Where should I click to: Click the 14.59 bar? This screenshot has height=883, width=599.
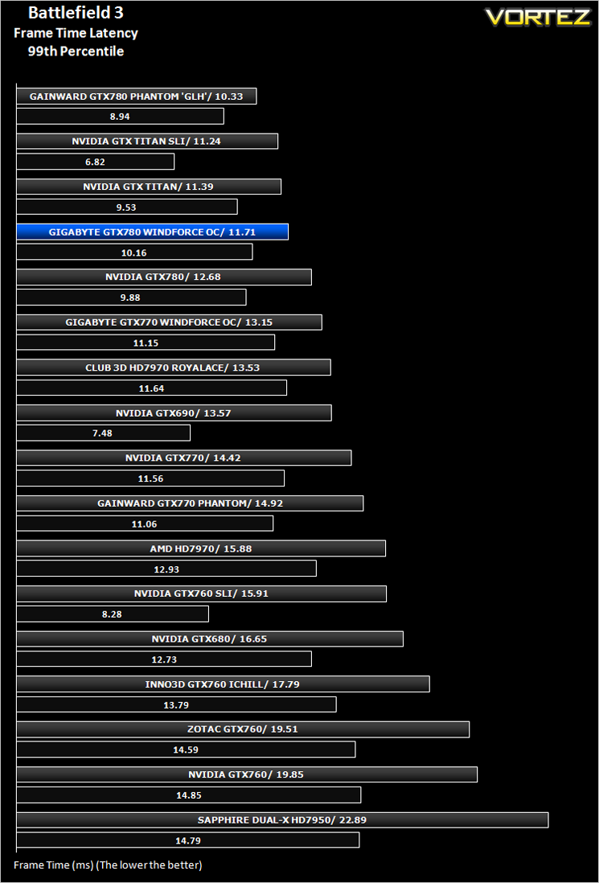point(186,750)
